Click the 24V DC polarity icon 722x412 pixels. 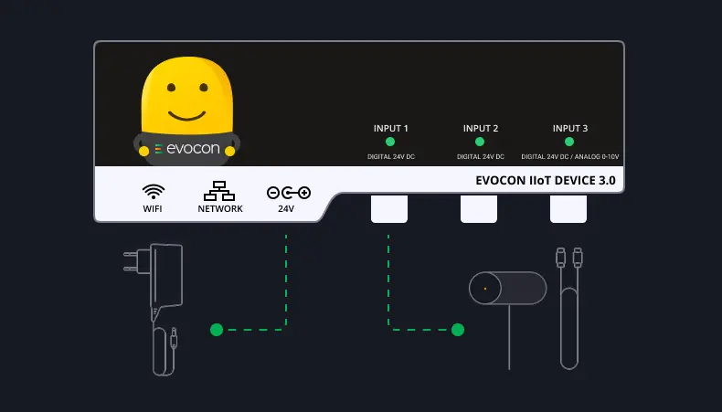pyautogui.click(x=289, y=193)
